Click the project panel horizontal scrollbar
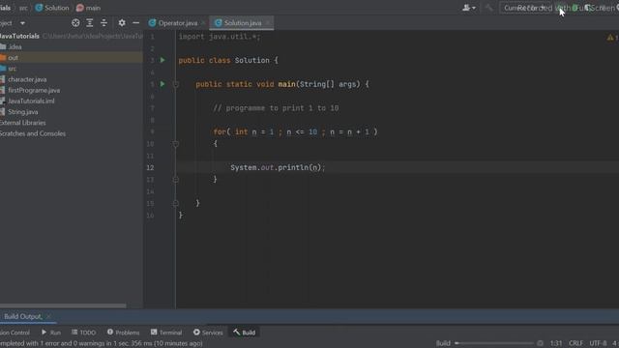 (x=63, y=305)
